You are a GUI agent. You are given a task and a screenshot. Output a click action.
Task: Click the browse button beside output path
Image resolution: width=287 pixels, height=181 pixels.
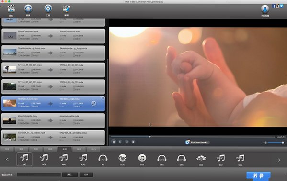70,175
